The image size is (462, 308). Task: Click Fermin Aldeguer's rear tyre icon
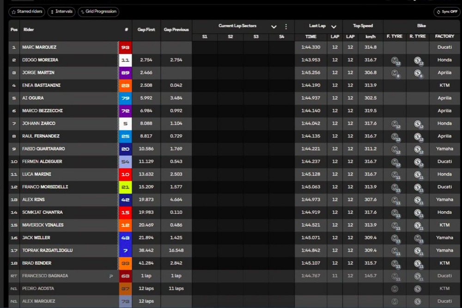[x=418, y=162]
